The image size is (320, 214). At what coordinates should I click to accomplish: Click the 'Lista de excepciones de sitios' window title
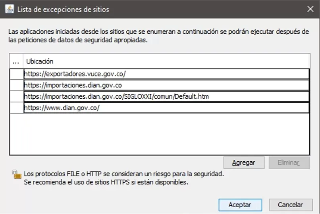(x=63, y=10)
